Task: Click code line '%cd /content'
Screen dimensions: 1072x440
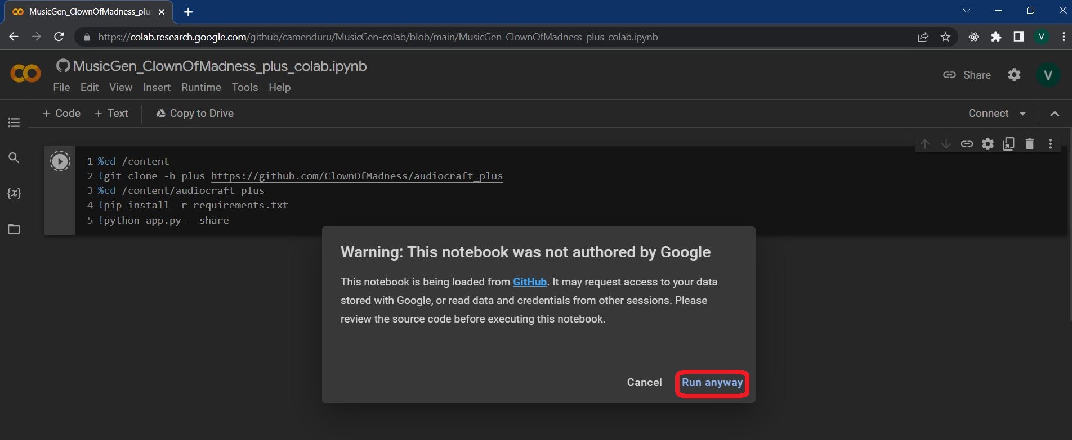Action: (133, 161)
